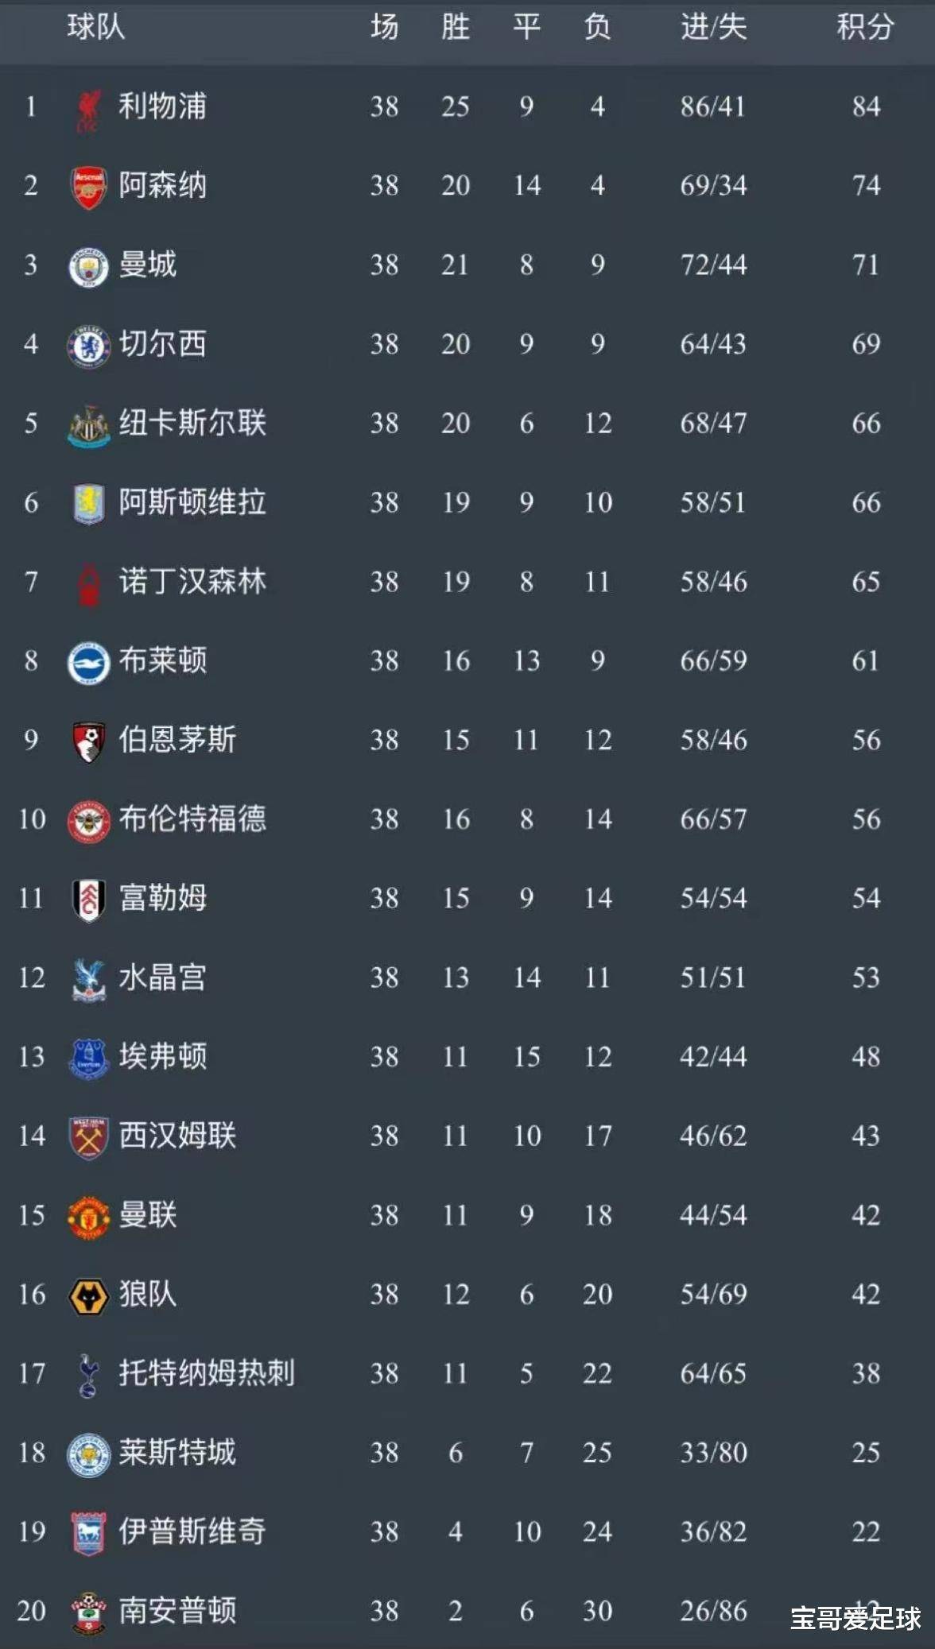Select the Wolves club badge icon

coord(88,1296)
